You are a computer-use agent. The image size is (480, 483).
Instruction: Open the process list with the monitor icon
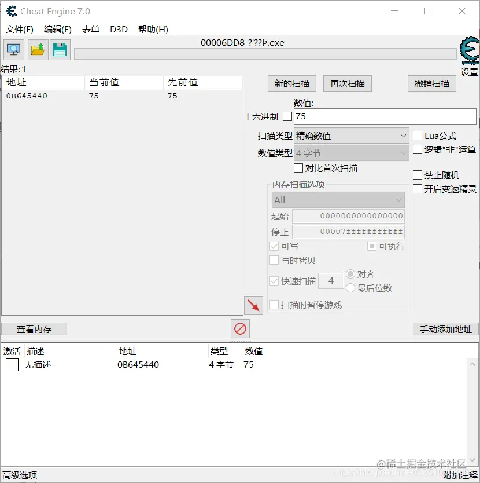coord(13,49)
